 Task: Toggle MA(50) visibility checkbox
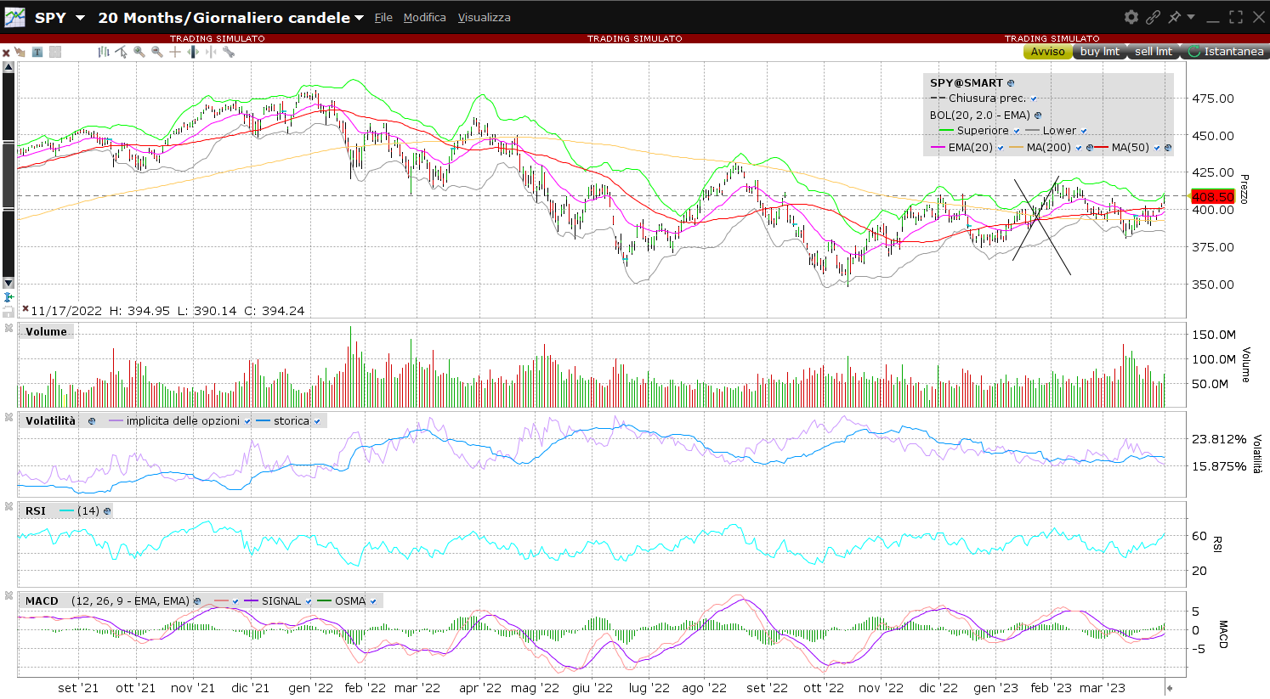[1157, 148]
